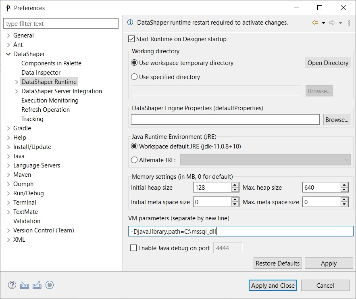Select Language Servers in the tree
Image resolution: width=356 pixels, height=299 pixels.
37,165
